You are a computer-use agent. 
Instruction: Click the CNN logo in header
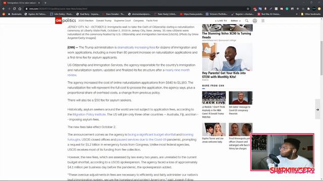coord(59,21)
